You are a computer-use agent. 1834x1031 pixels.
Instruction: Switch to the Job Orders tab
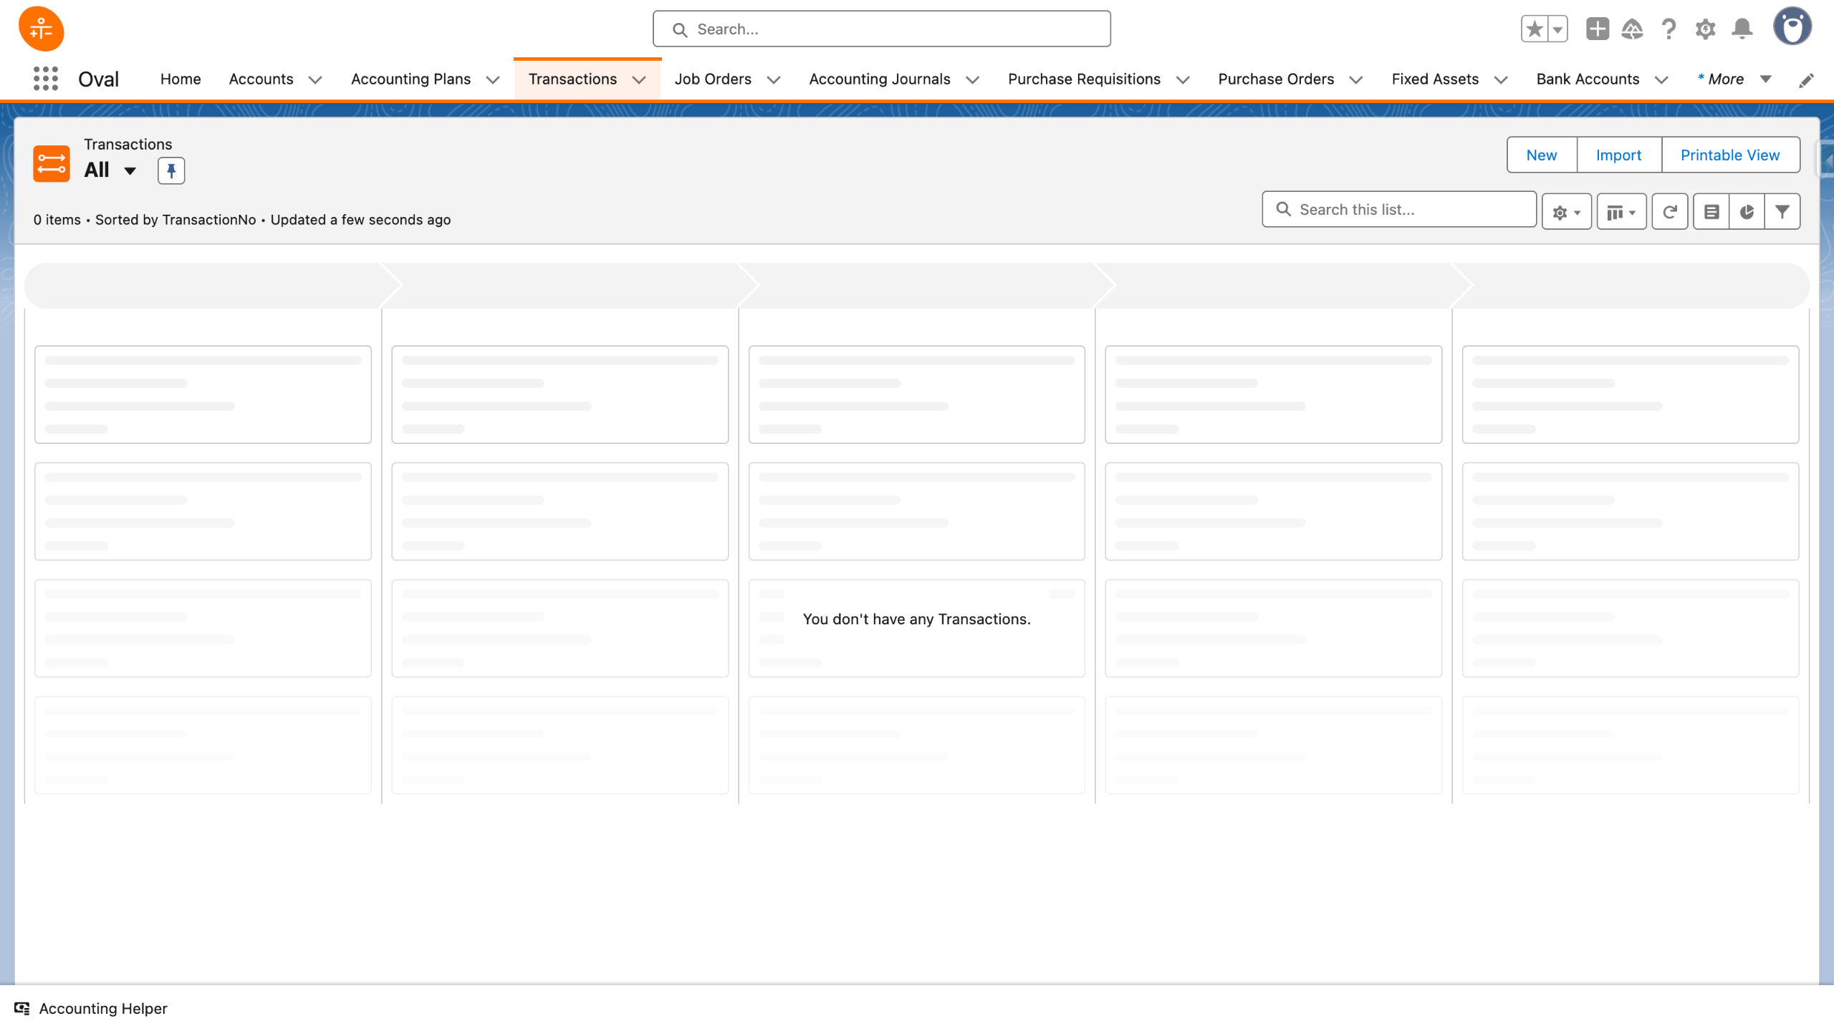point(712,79)
